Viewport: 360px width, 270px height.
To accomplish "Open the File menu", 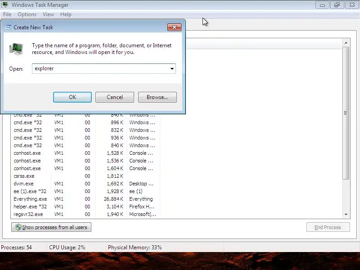I will click(7, 14).
